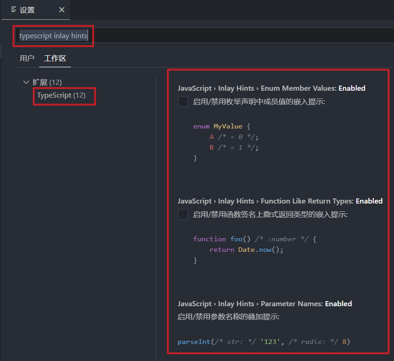Select the 工作区 workspace tab

click(55, 58)
